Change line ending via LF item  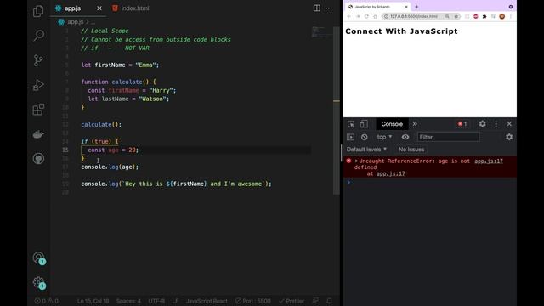click(175, 301)
